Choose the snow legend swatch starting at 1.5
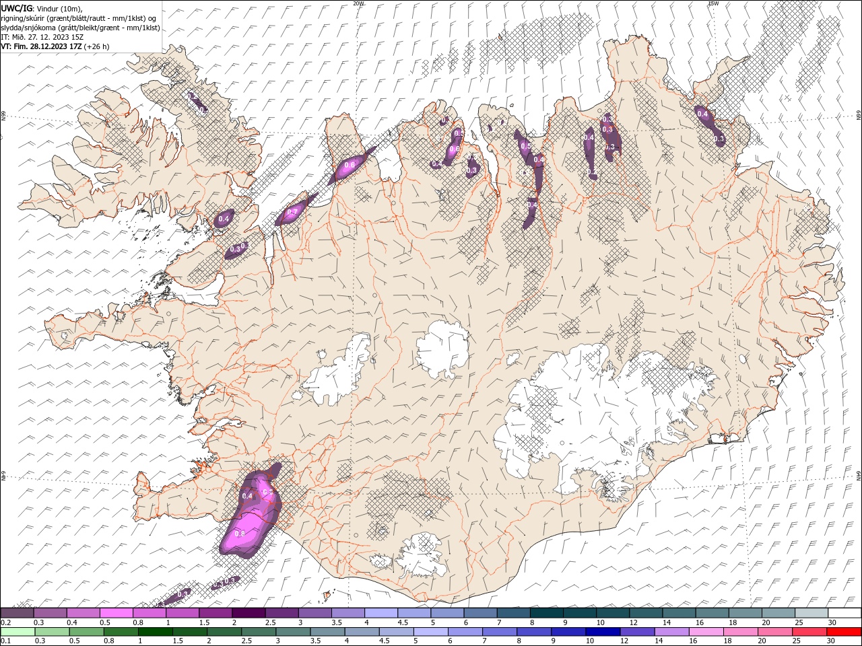The height and width of the screenshot is (646, 862). [215, 613]
